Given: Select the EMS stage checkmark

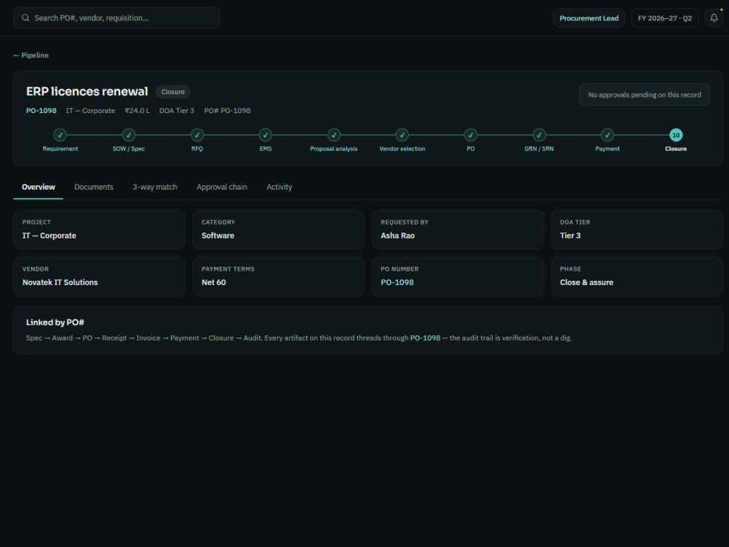Looking at the screenshot, I should point(265,135).
